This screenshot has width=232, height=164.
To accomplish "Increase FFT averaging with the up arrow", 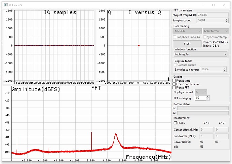I will point(207,96).
